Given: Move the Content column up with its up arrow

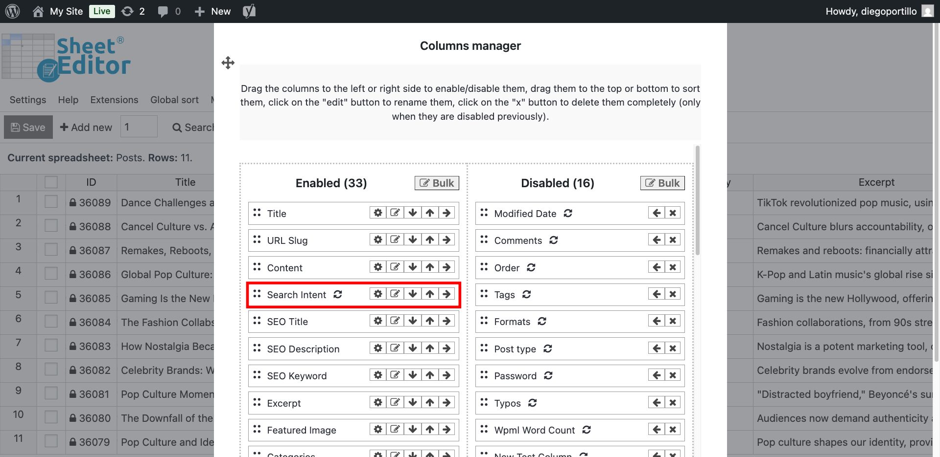Looking at the screenshot, I should 429,267.
